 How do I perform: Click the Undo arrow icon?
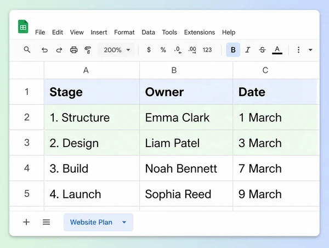(44, 50)
